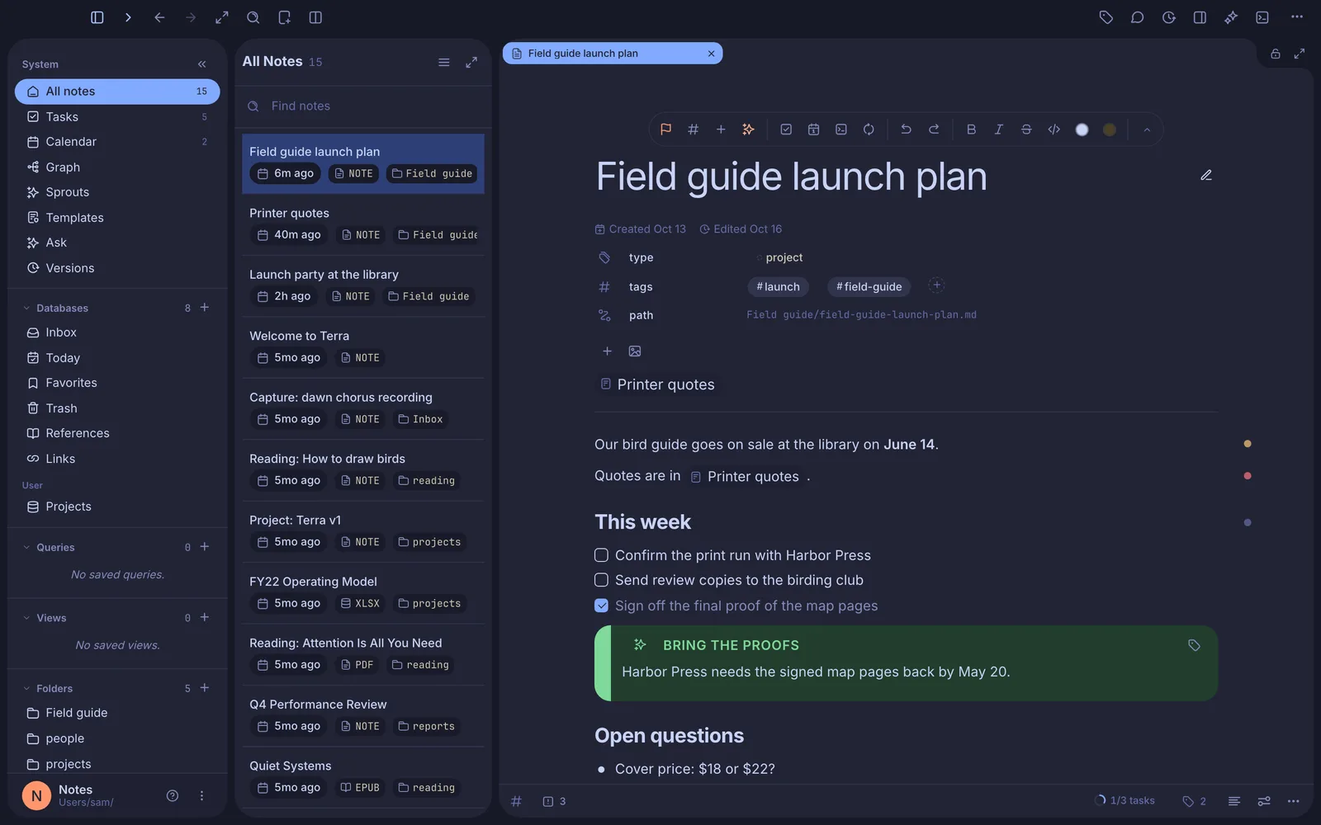Insert a heading with the hash icon
The height and width of the screenshot is (825, 1321).
pos(694,130)
